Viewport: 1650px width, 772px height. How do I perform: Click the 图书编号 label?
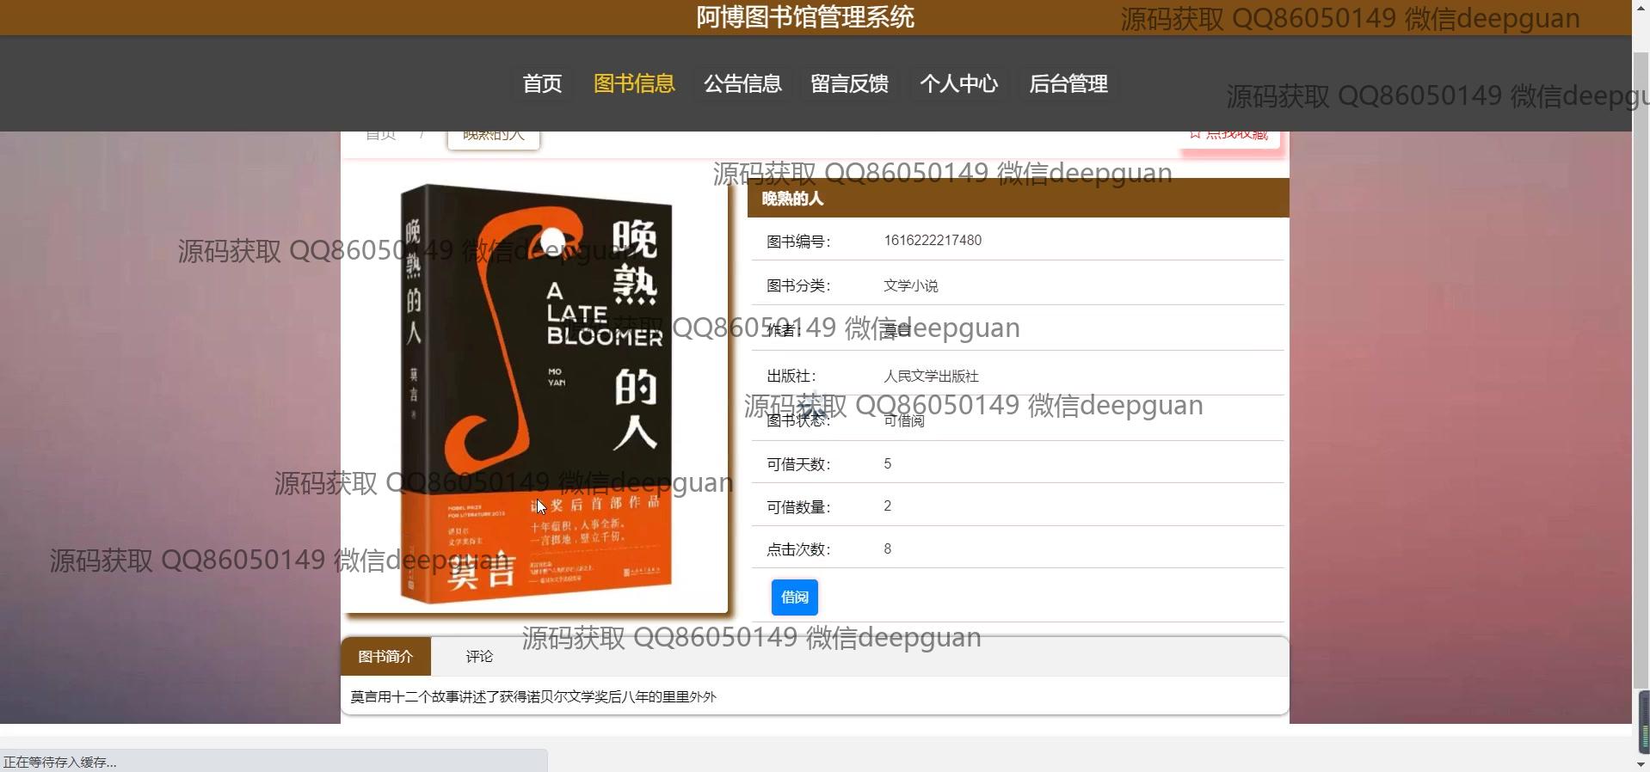(x=798, y=242)
